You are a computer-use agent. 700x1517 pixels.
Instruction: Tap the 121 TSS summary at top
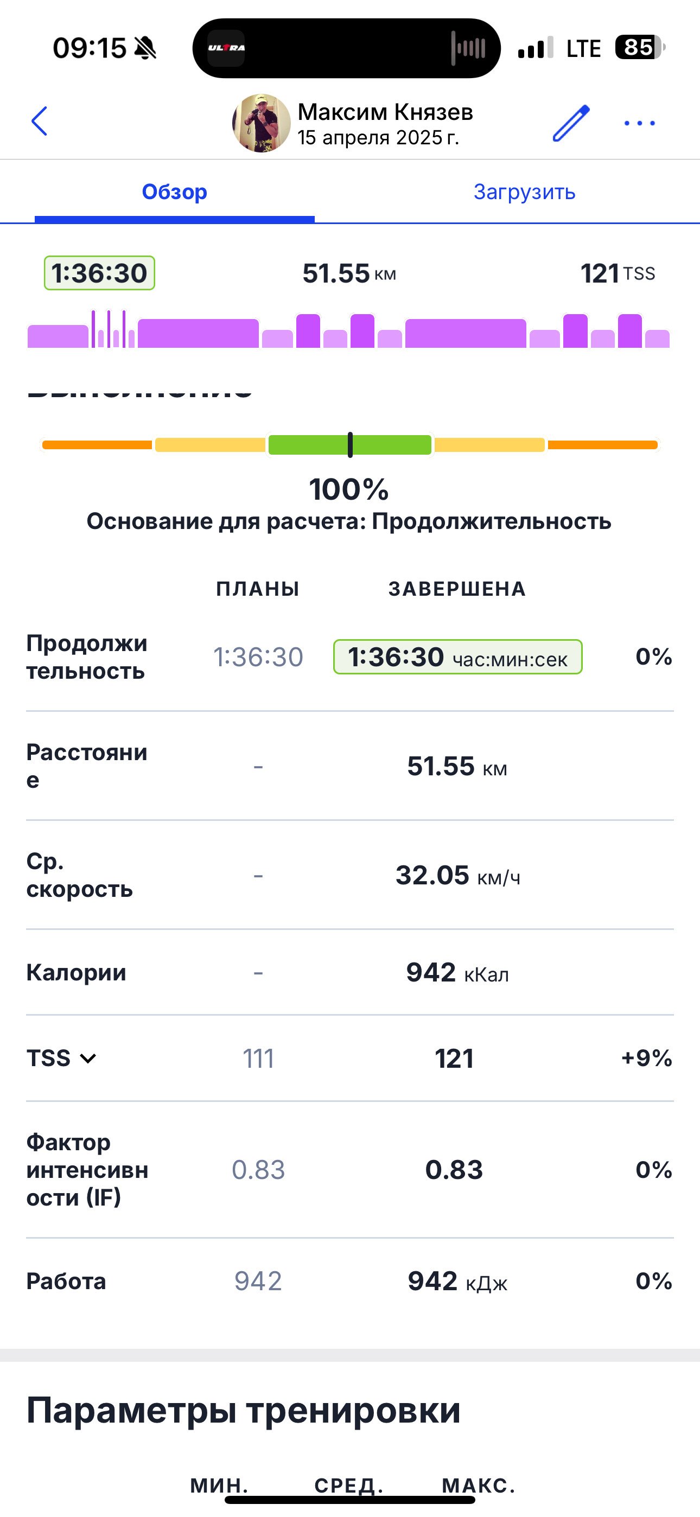618,273
